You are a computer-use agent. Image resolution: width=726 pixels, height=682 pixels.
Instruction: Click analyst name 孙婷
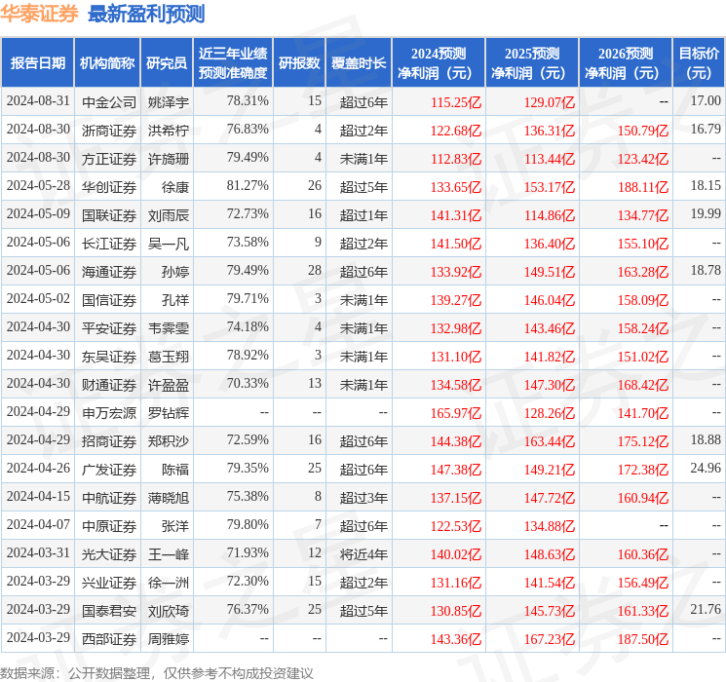coord(175,272)
